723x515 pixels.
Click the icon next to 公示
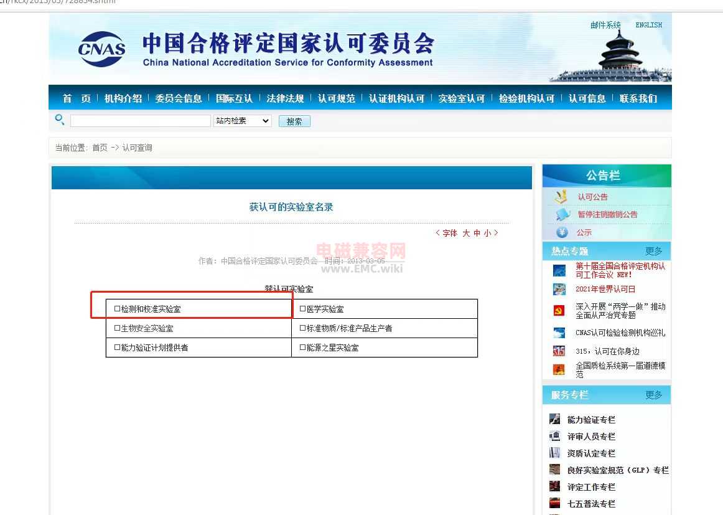[x=562, y=232]
